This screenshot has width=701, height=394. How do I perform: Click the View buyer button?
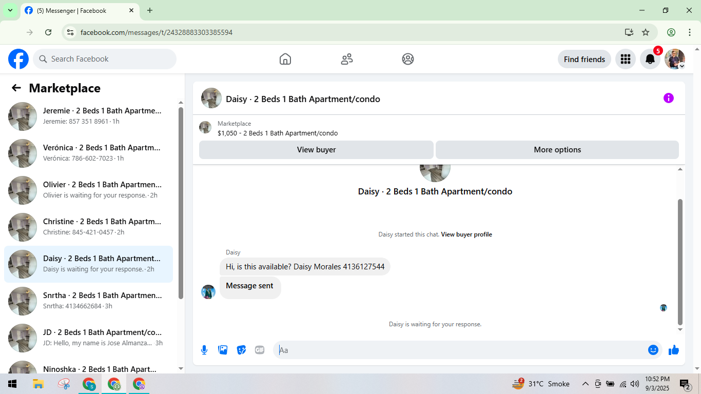(316, 150)
